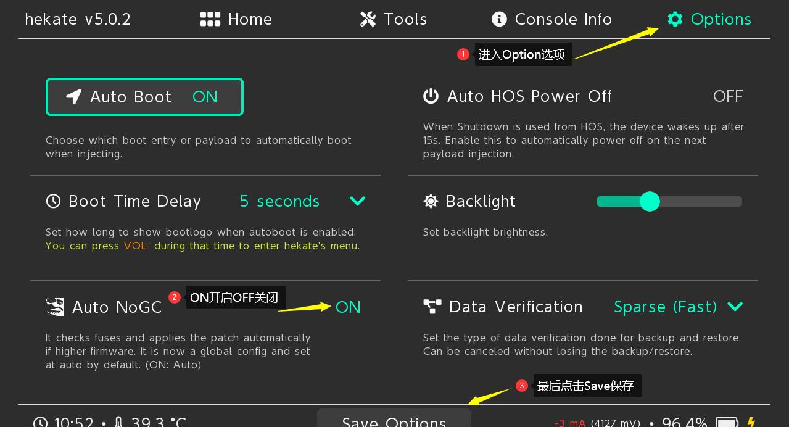Expand Boot Time Delay chevron arrow
Image resolution: width=789 pixels, height=427 pixels.
point(358,201)
